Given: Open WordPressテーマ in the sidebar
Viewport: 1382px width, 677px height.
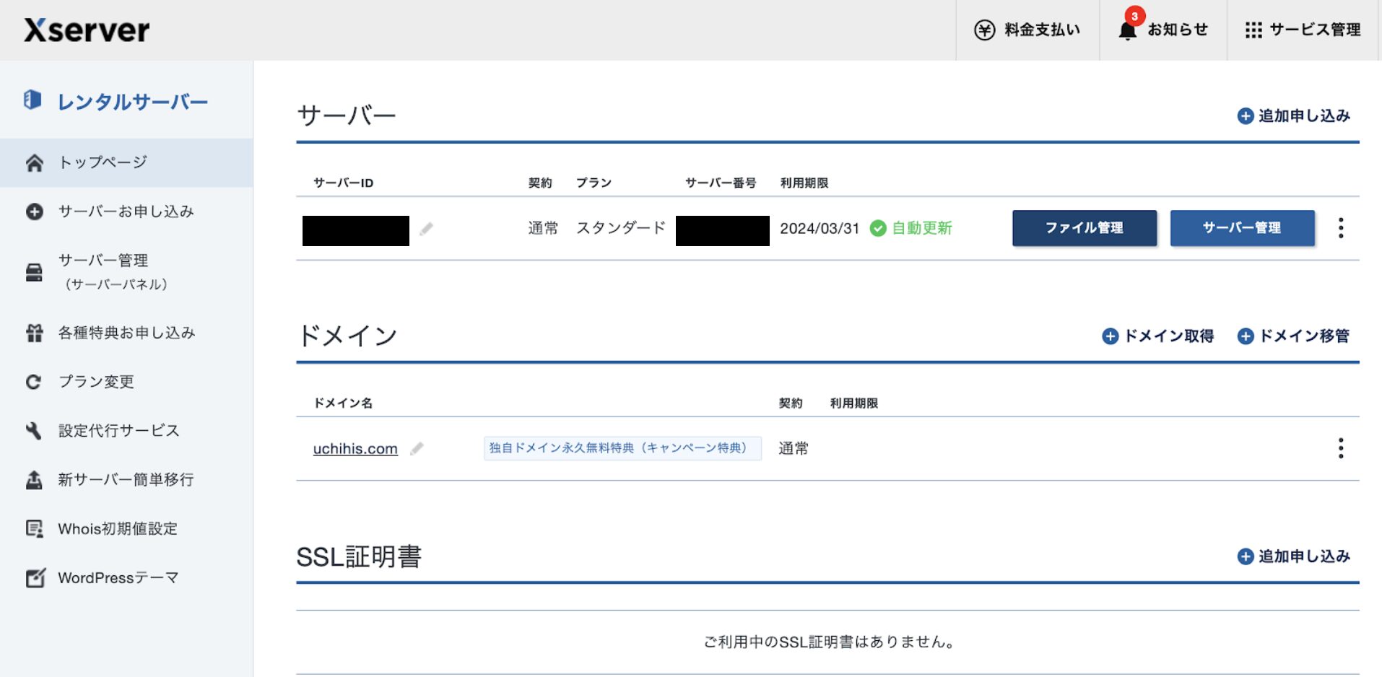Looking at the screenshot, I should (x=118, y=578).
